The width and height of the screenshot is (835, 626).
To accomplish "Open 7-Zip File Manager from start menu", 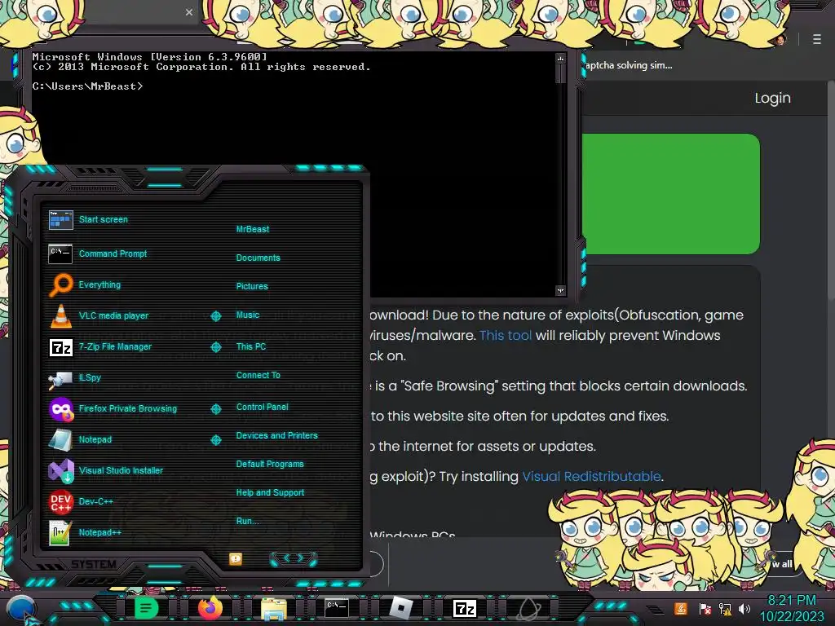I will click(100, 346).
